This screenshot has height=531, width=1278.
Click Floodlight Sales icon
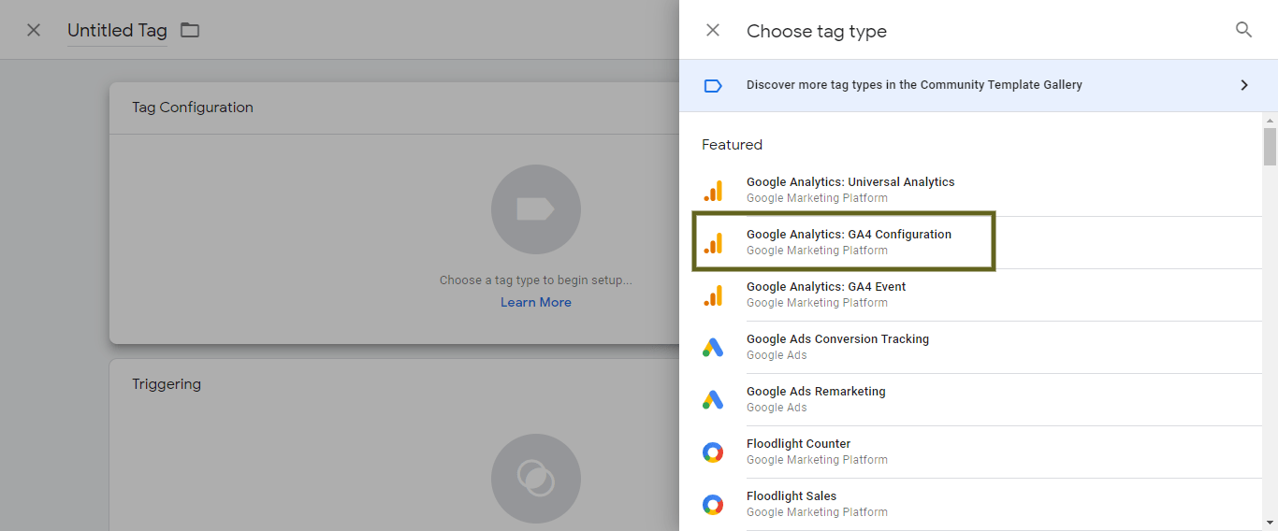(x=713, y=505)
